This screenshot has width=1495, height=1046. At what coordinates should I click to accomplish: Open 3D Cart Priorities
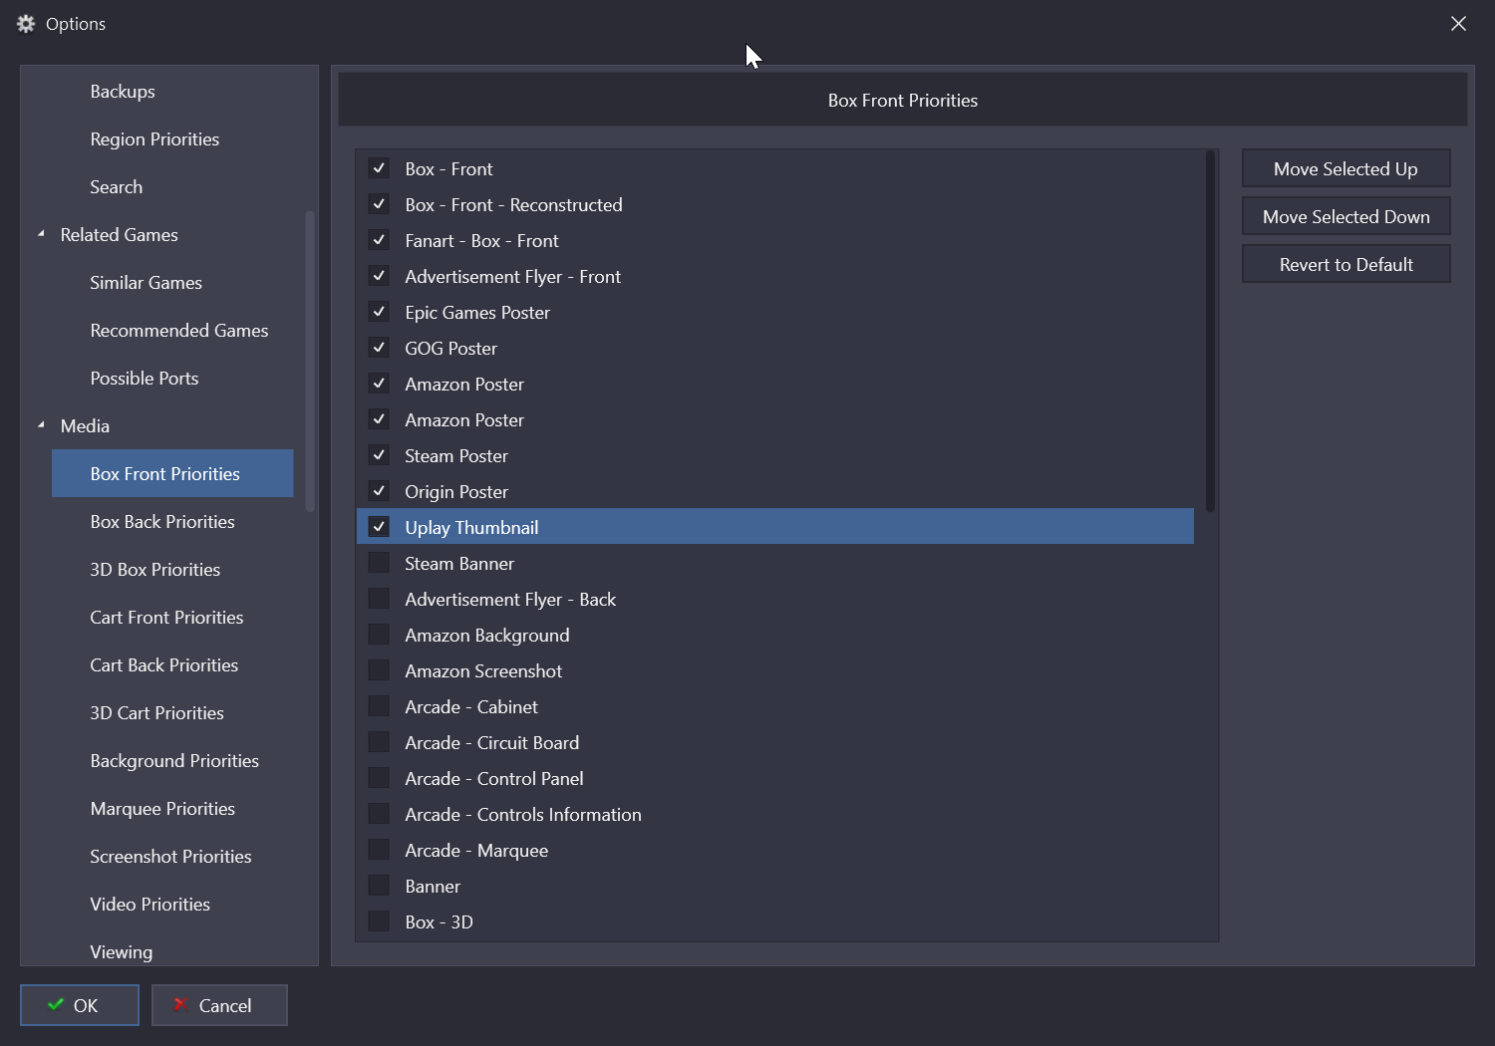click(x=156, y=712)
